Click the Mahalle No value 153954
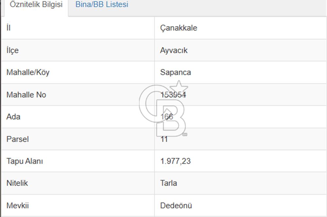Screen dimensions: 327x217 pyautogui.click(x=173, y=95)
